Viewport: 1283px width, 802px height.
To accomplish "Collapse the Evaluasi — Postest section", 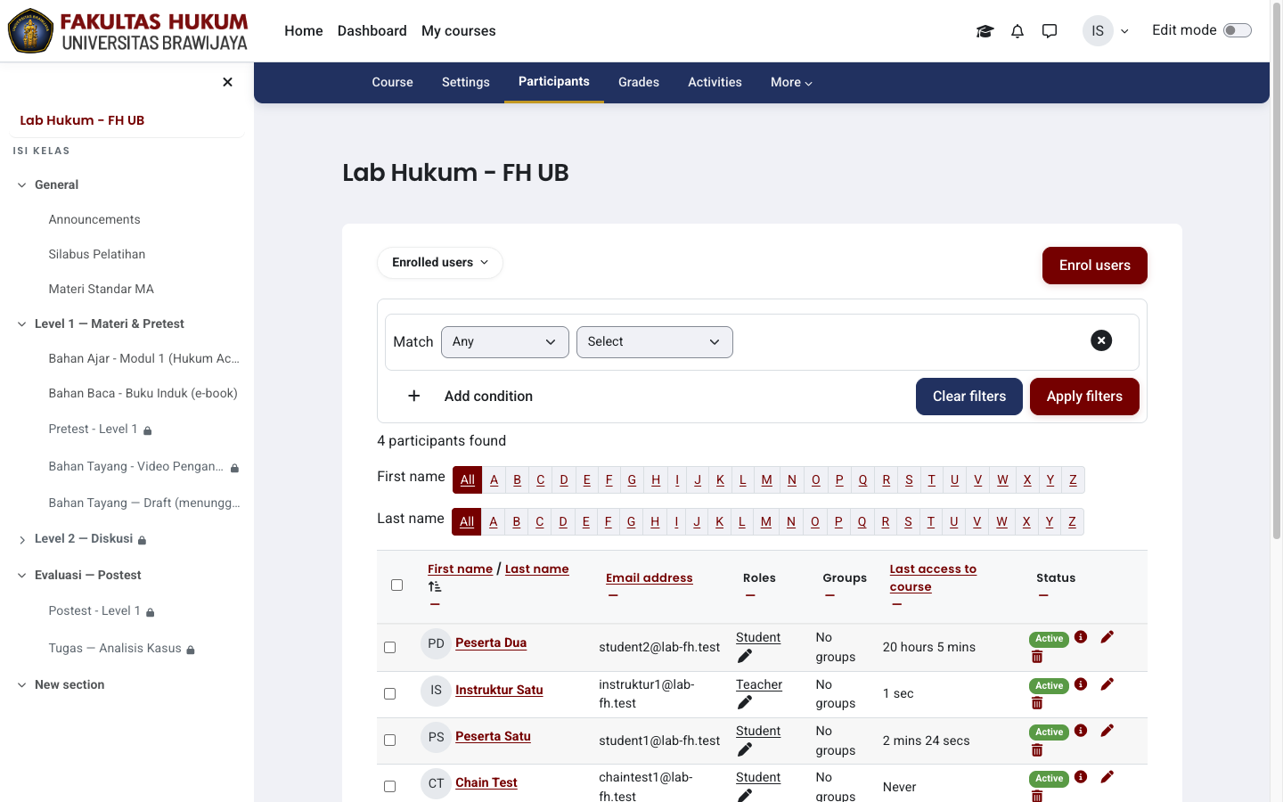I will pyautogui.click(x=22, y=576).
